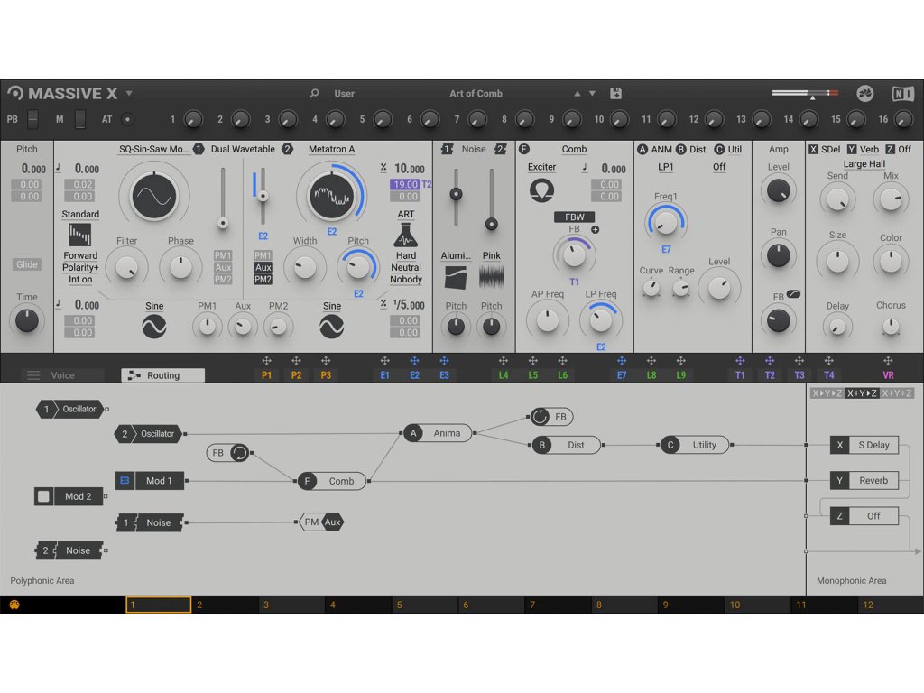This screenshot has height=693, width=924.
Task: Select the Hard option under ART
Action: (x=405, y=255)
